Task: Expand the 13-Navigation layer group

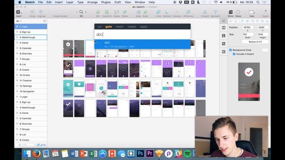Action: pyautogui.click(x=17, y=92)
